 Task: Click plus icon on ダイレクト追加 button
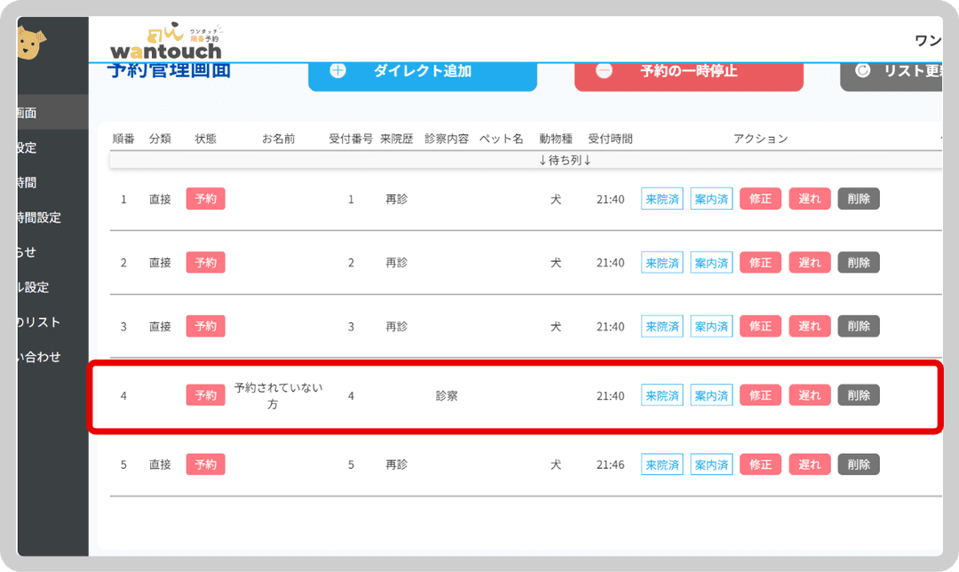pyautogui.click(x=338, y=71)
